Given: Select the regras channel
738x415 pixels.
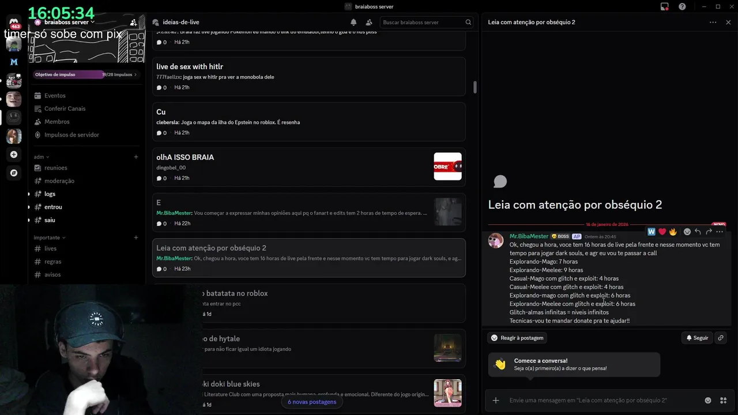Looking at the screenshot, I should [x=52, y=262].
